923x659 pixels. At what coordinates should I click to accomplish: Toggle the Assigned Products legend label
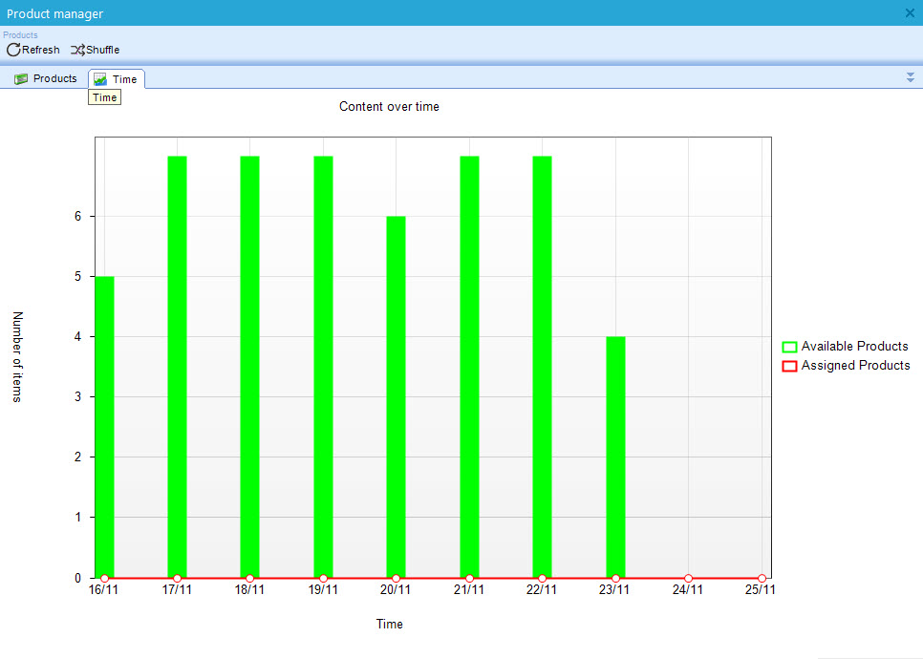[x=855, y=366]
